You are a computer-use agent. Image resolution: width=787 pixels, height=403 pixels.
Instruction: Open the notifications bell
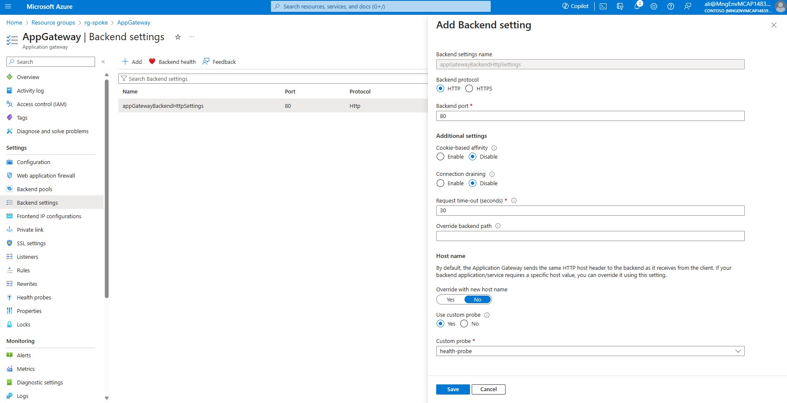click(637, 6)
